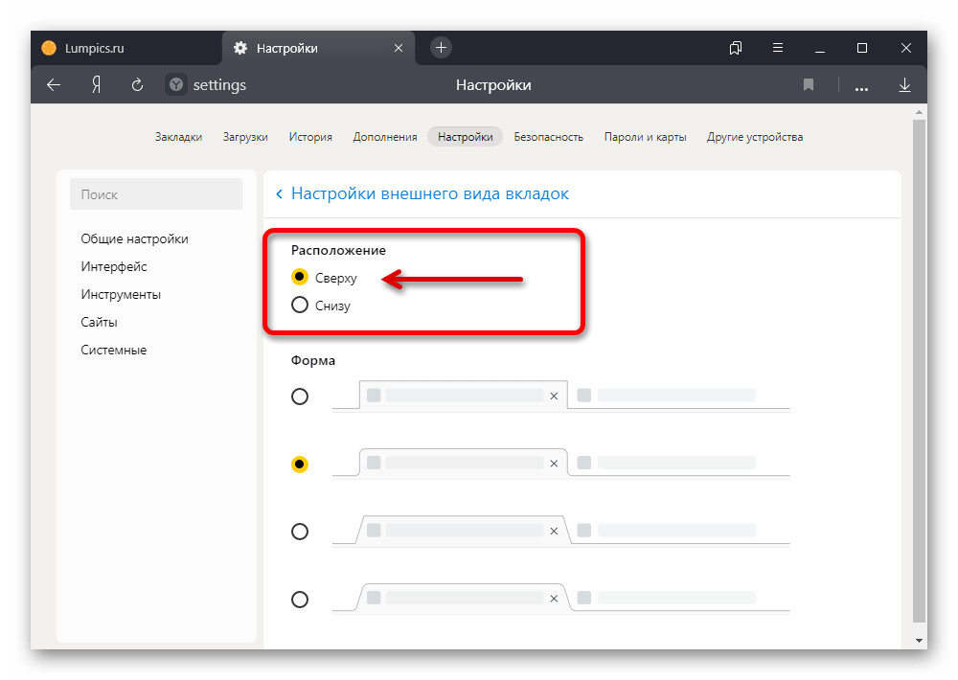Open new tab with plus icon
This screenshot has width=958, height=680.
coord(441,48)
